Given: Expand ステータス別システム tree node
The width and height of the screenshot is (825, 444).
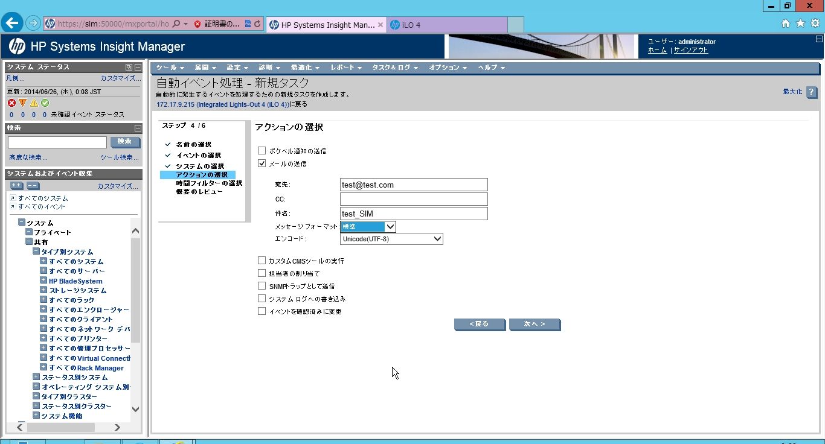Looking at the screenshot, I should (x=36, y=377).
